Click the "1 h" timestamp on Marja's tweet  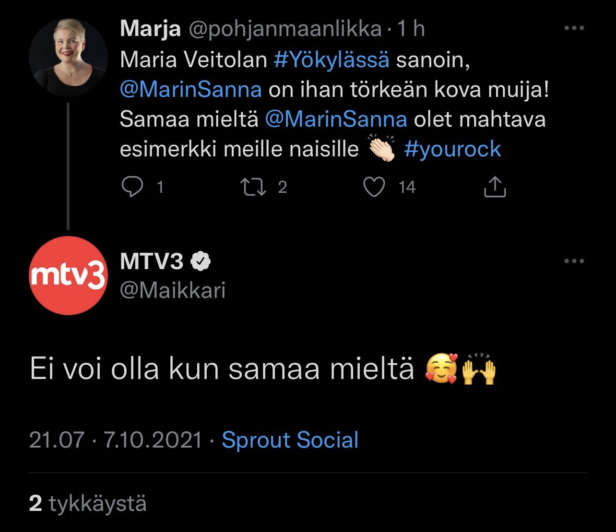(x=411, y=29)
